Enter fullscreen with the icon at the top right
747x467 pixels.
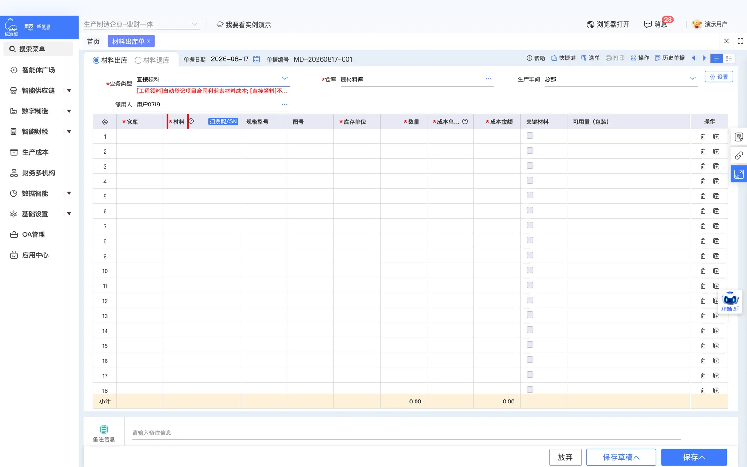[740, 41]
